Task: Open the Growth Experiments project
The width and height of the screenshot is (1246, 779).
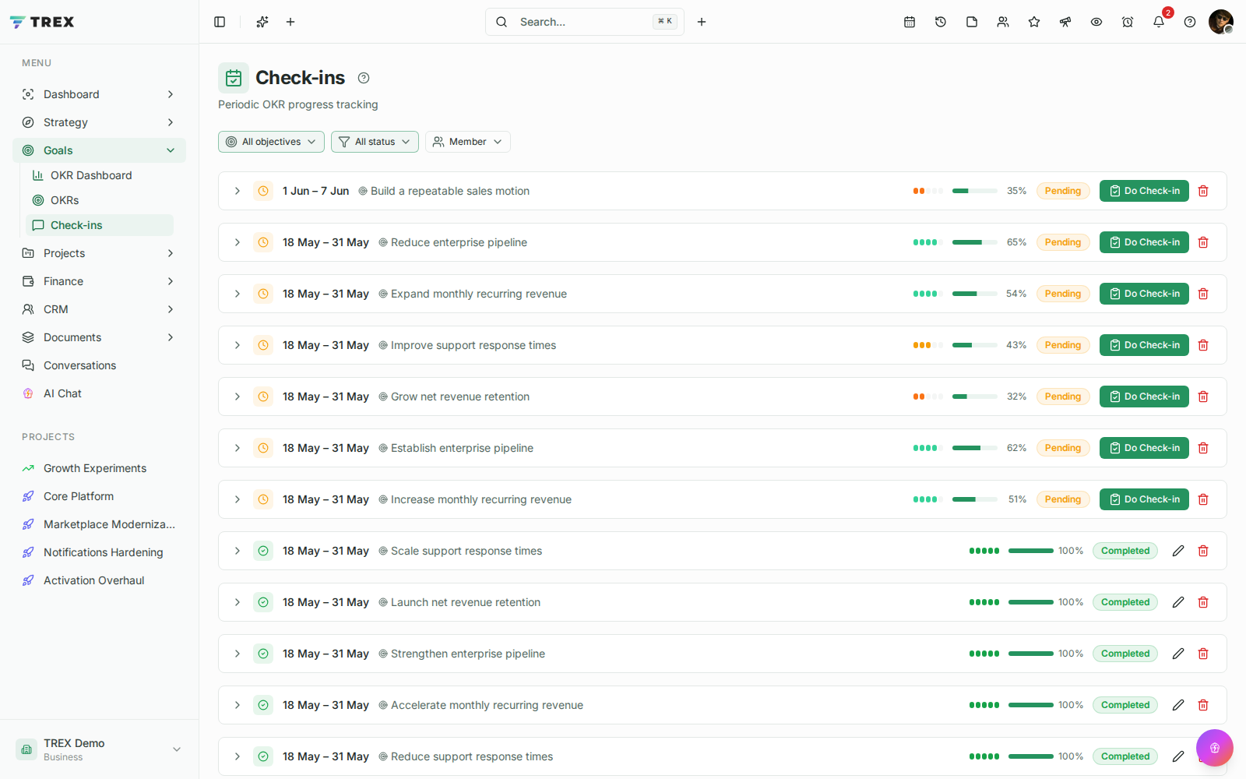Action: click(x=99, y=468)
